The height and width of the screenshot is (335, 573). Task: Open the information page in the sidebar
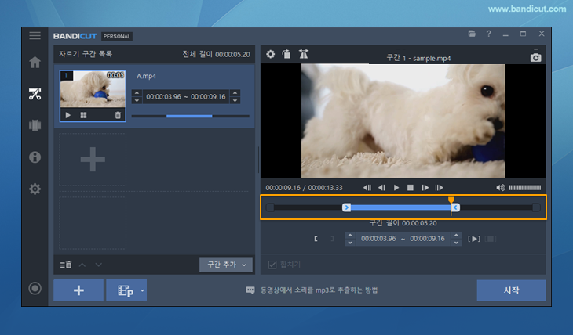35,157
